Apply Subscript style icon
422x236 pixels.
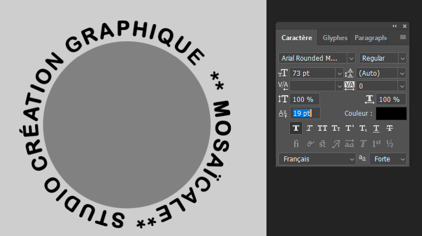pos(363,129)
